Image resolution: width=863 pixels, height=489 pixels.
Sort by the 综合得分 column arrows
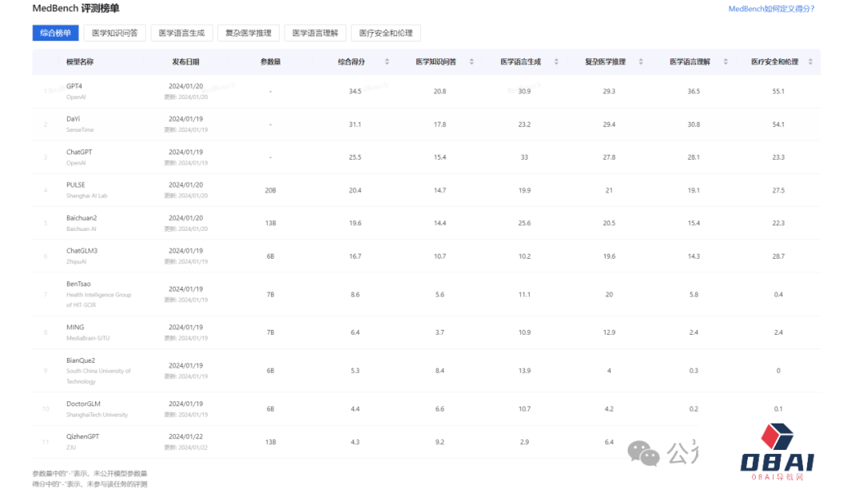click(387, 62)
